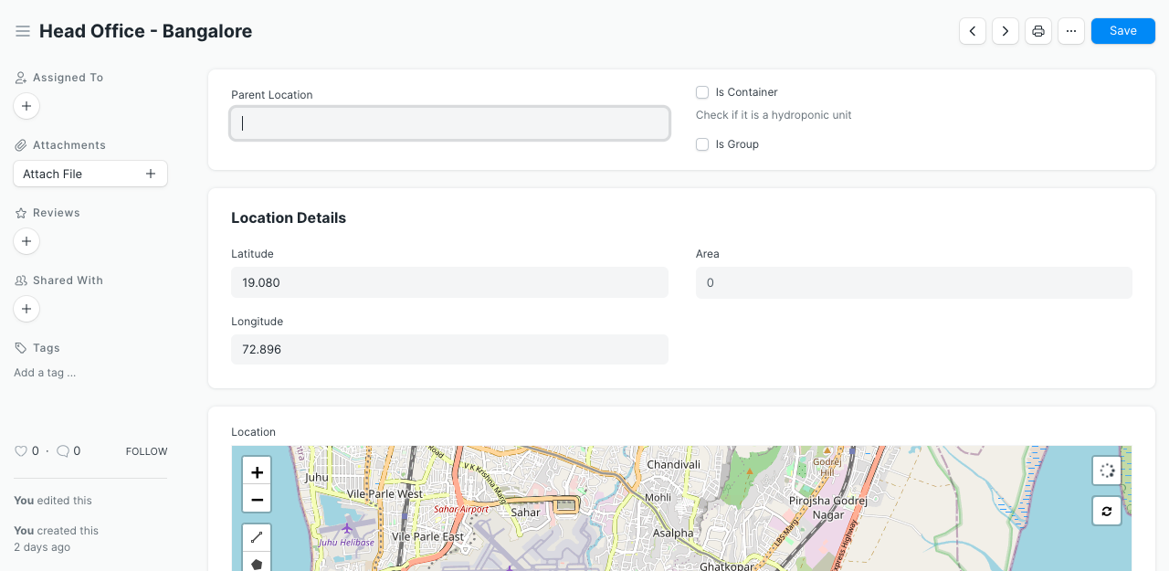Click the map refresh button
The width and height of the screenshot is (1169, 571).
[1107, 511]
